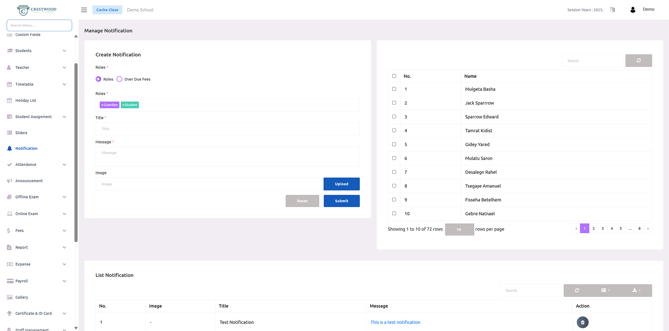Go to Holiday List in sidebar
669x331 pixels.
point(25,100)
